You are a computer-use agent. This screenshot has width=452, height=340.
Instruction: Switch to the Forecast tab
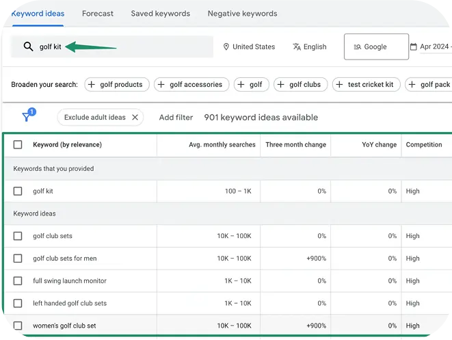(98, 14)
